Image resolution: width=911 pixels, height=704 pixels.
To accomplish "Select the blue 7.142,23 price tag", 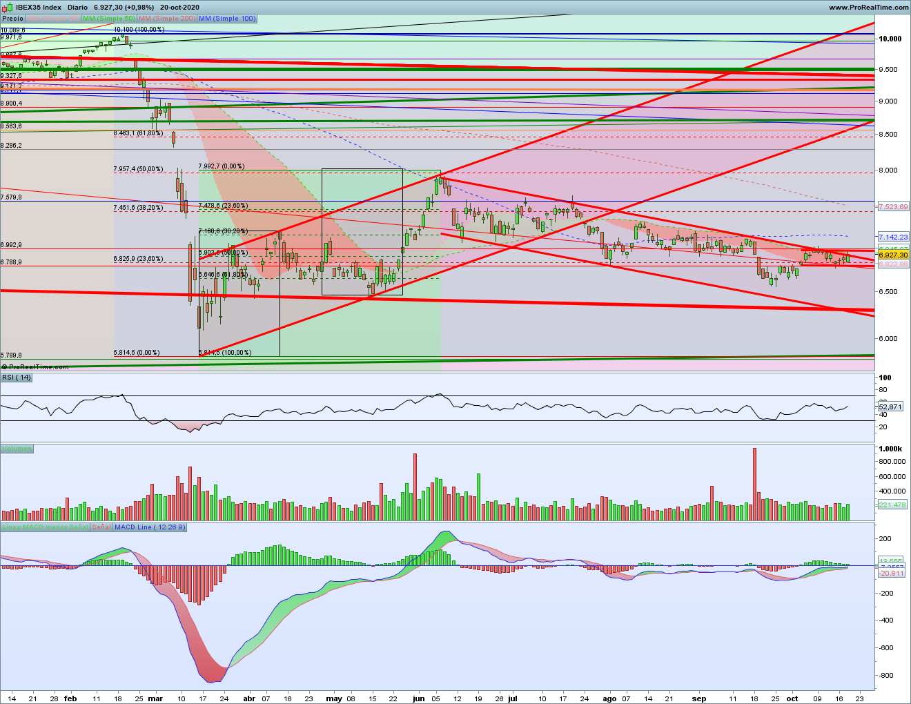I will [893, 237].
